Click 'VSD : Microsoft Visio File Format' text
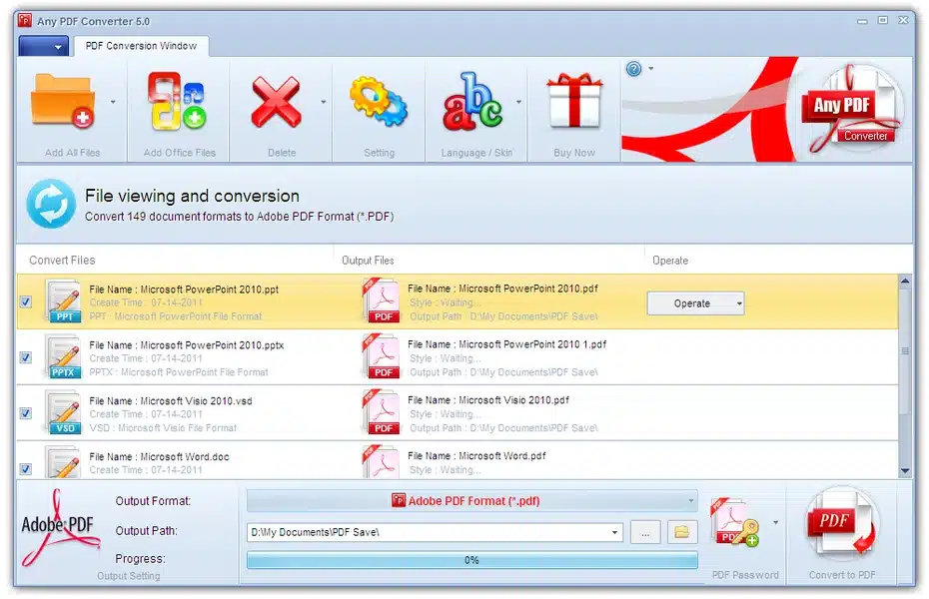This screenshot has height=599, width=929. click(x=163, y=428)
